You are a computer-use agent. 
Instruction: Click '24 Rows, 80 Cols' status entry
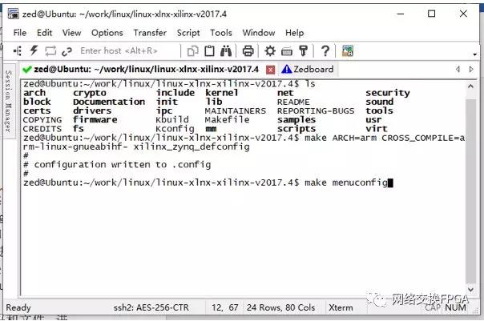pyautogui.click(x=280, y=307)
